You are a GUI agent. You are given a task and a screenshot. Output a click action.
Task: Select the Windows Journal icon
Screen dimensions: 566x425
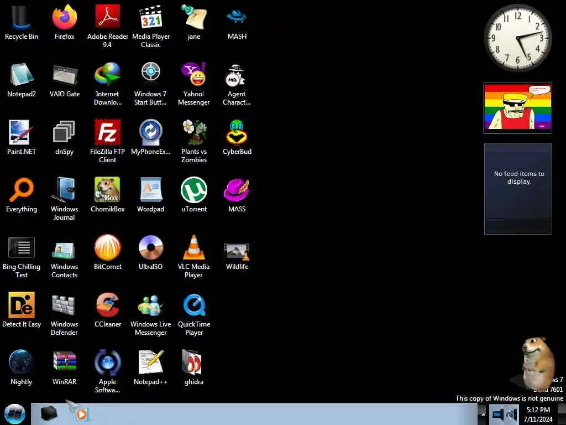(64, 199)
